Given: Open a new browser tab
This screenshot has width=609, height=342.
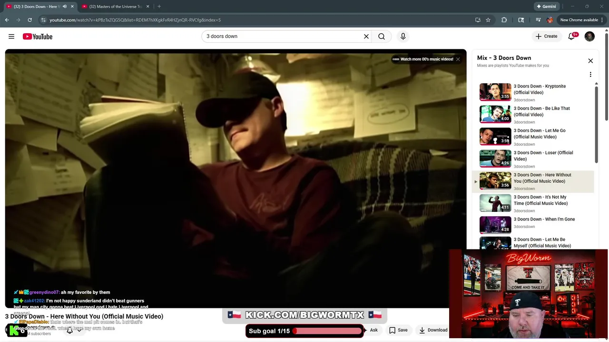Looking at the screenshot, I should 159,7.
